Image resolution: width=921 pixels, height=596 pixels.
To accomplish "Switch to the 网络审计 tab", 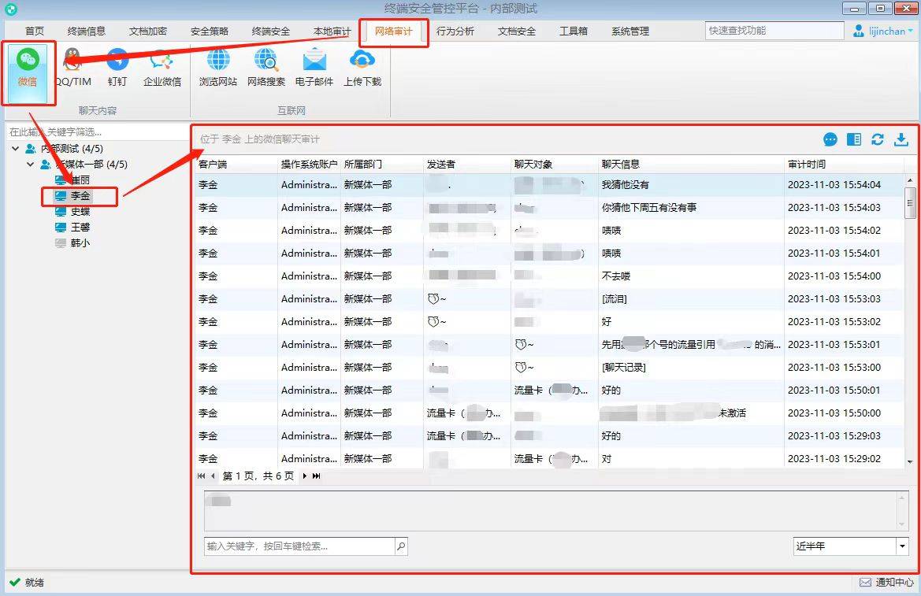I will pos(394,31).
